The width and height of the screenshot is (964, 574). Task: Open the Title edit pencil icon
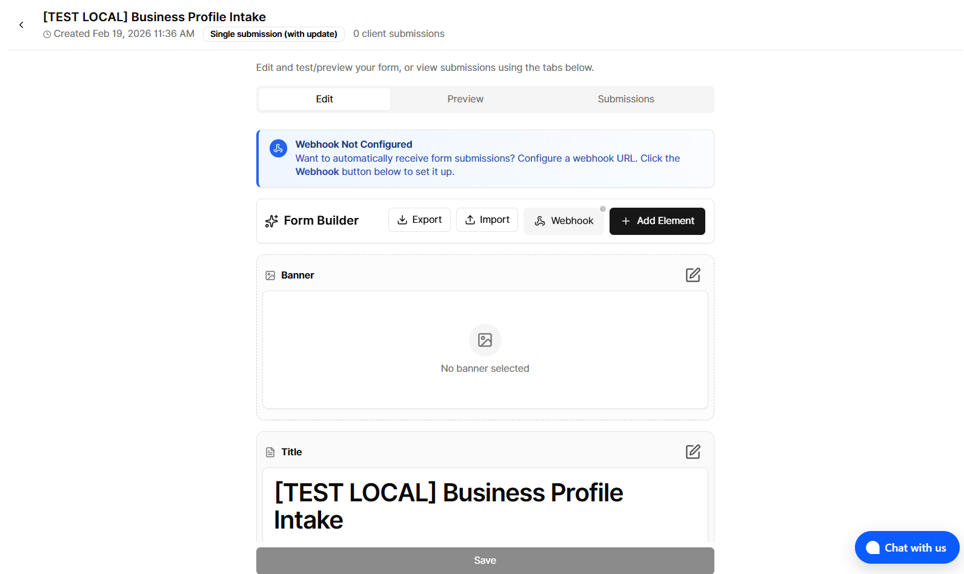693,452
